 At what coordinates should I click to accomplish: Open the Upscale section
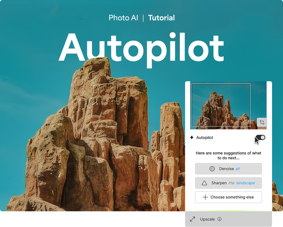click(x=229, y=219)
